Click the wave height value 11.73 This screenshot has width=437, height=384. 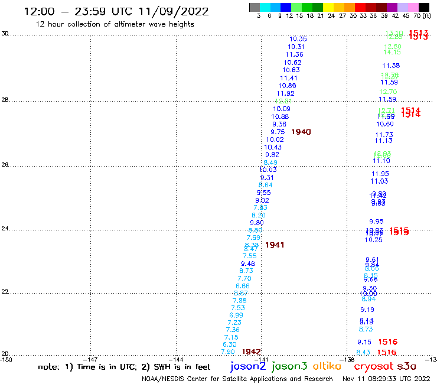click(x=384, y=135)
